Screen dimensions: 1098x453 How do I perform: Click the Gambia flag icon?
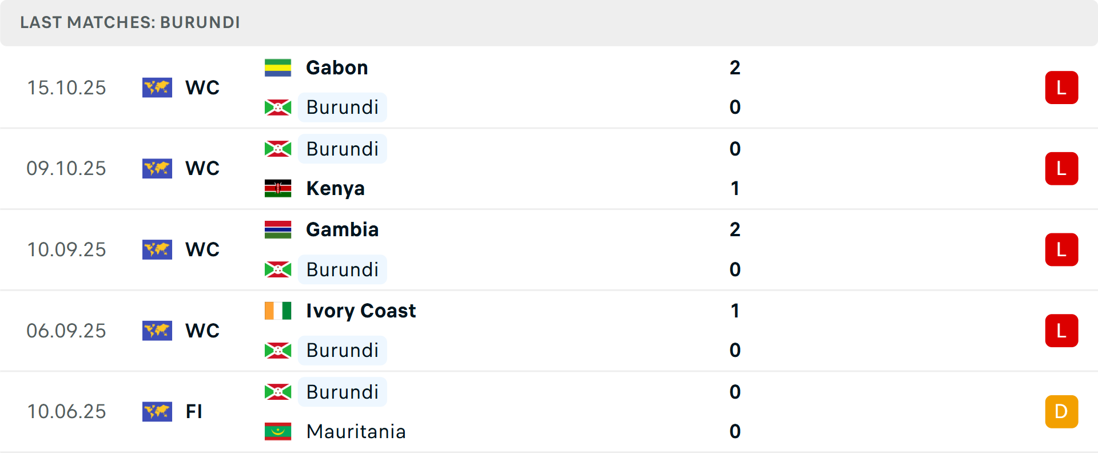pyautogui.click(x=279, y=229)
